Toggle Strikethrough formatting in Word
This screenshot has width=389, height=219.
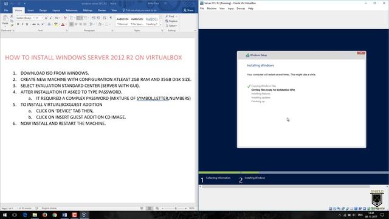34,24
